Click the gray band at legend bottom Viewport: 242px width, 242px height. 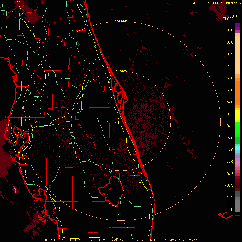tap(237, 206)
